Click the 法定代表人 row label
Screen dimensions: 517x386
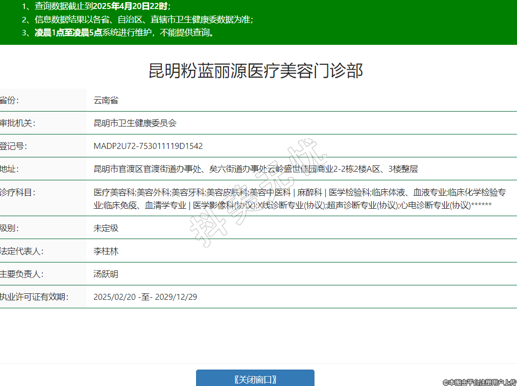click(21, 251)
